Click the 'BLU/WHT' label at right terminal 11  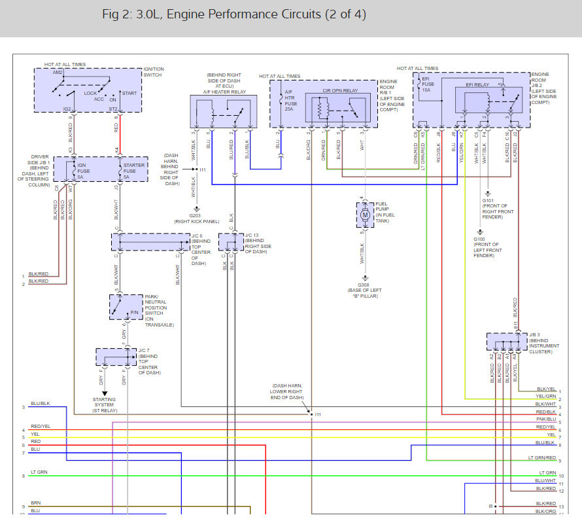[545, 481]
